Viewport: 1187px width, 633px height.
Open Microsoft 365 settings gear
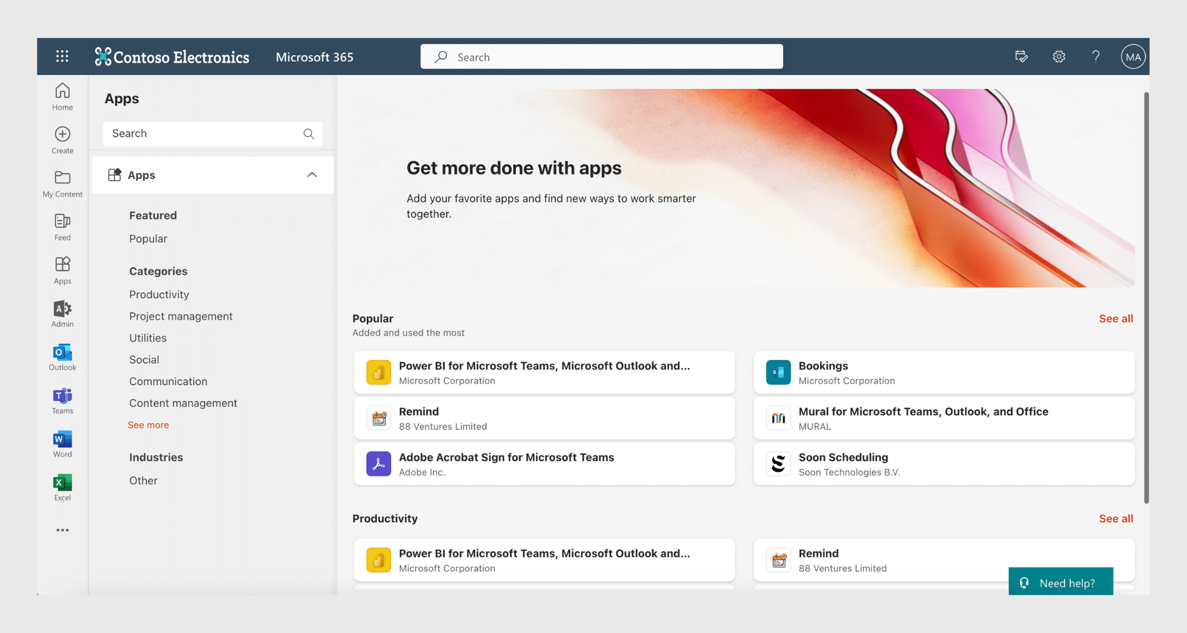[1059, 56]
